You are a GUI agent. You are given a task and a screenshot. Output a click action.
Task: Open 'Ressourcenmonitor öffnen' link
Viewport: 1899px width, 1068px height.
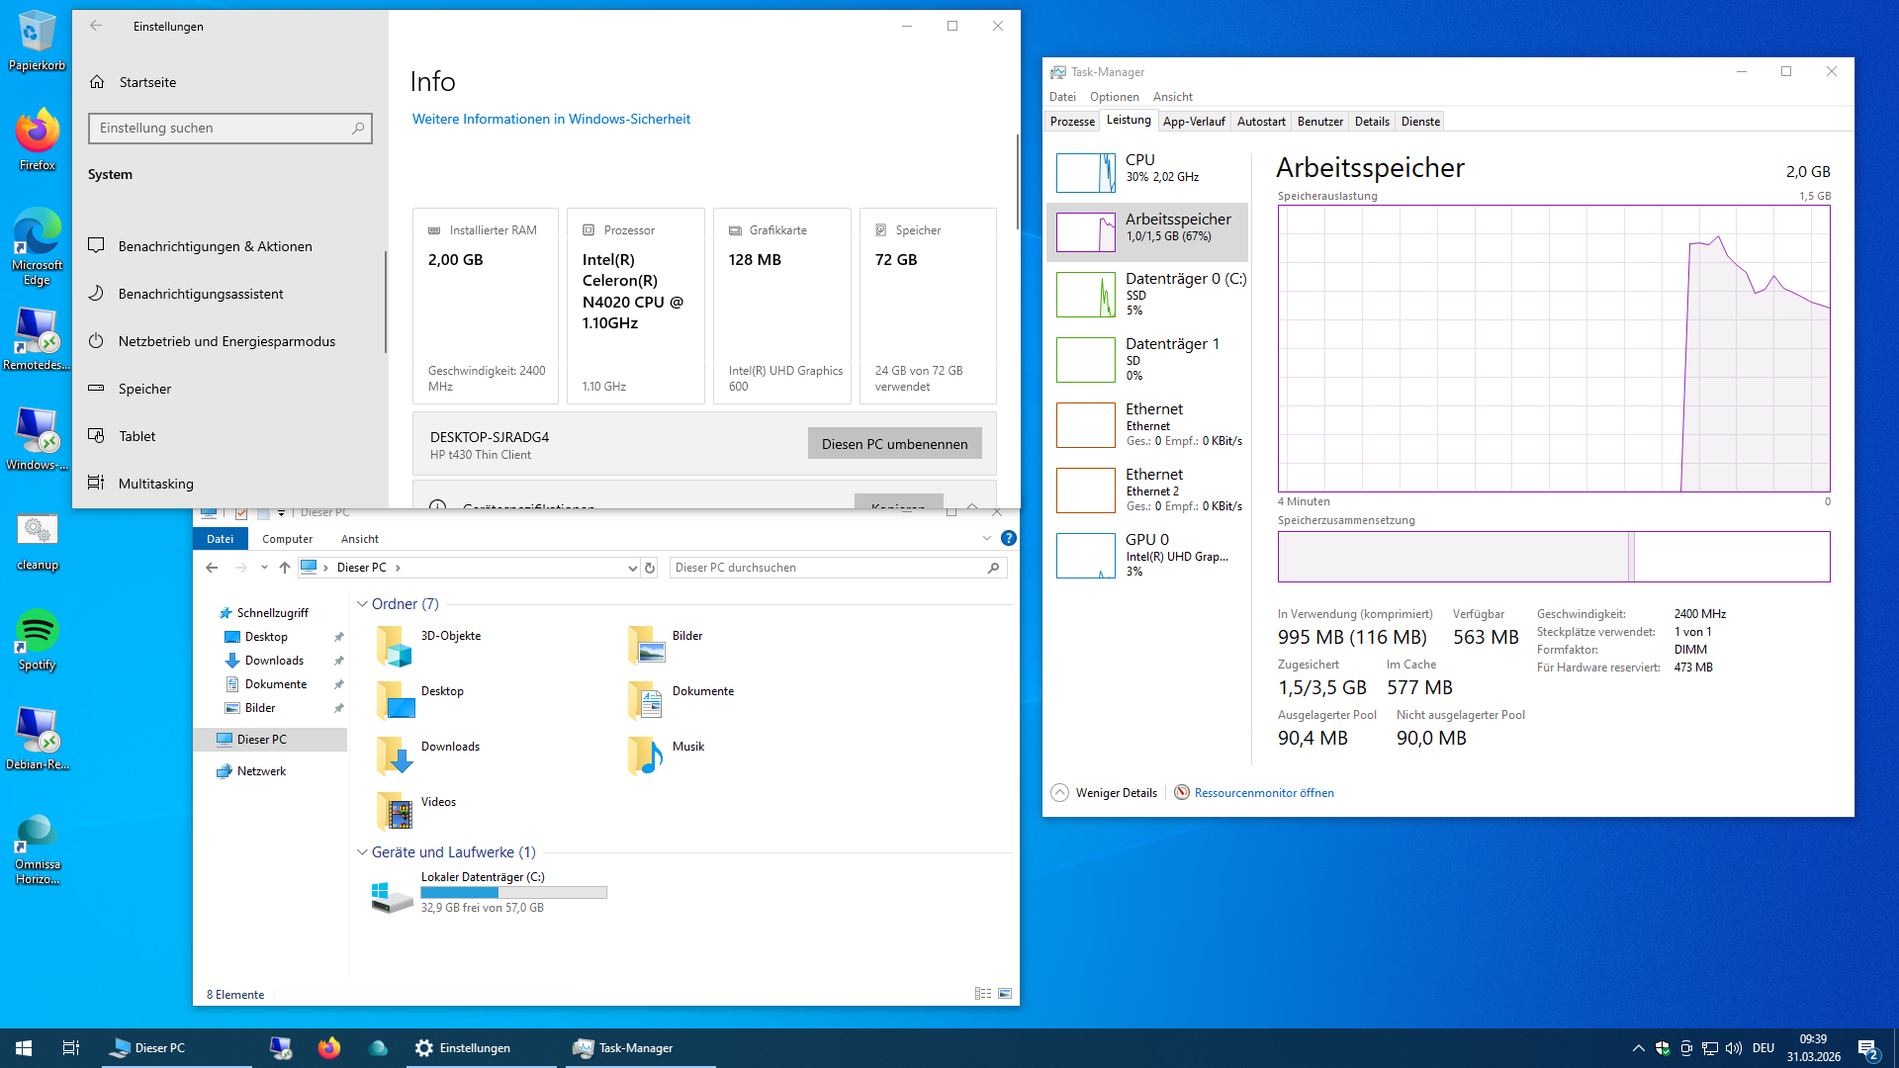[1263, 792]
